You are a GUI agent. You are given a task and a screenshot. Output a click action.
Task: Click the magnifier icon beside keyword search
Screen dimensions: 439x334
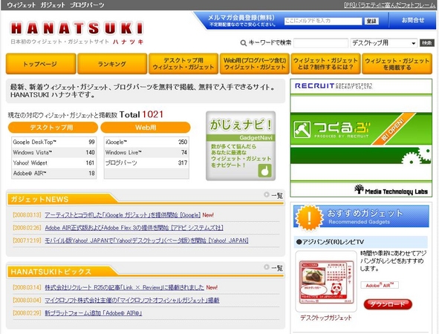click(x=244, y=43)
